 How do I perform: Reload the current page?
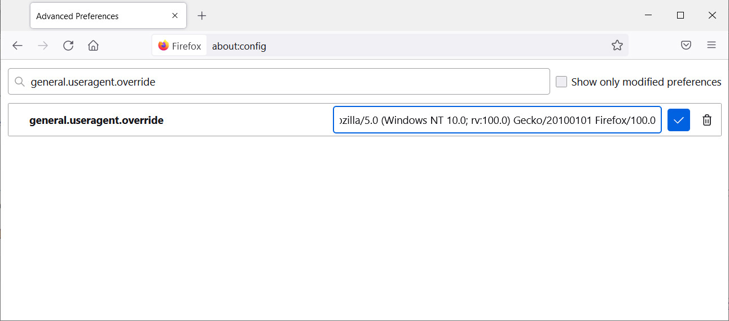(68, 46)
